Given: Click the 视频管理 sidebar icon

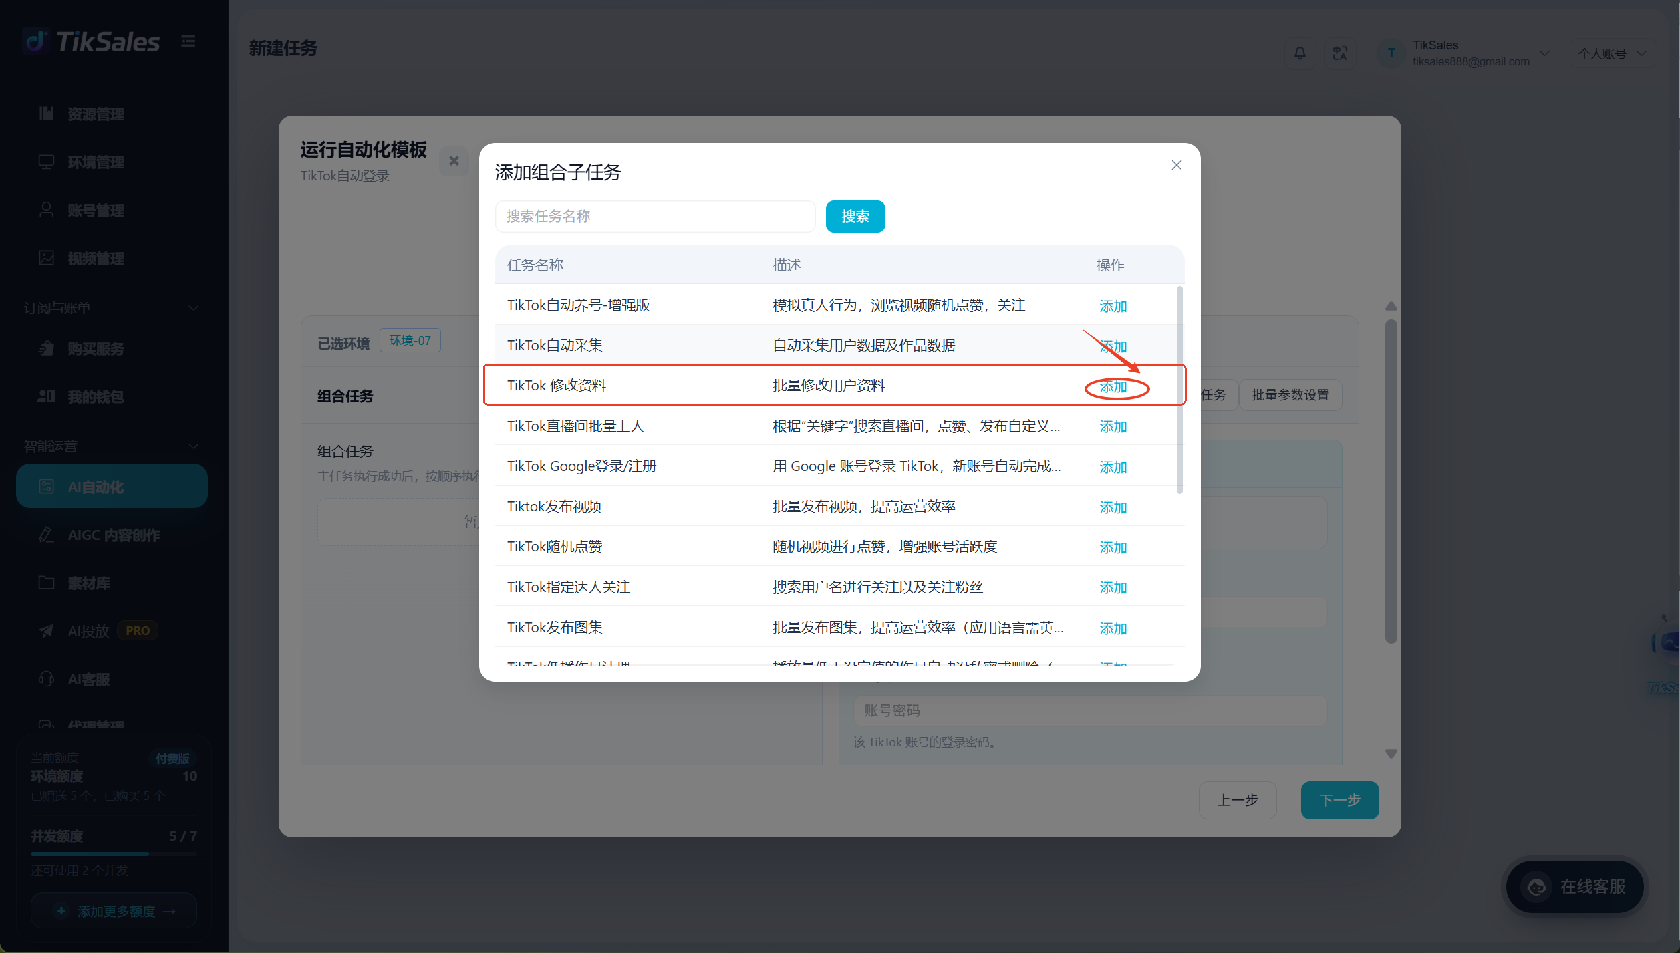Looking at the screenshot, I should 46,258.
